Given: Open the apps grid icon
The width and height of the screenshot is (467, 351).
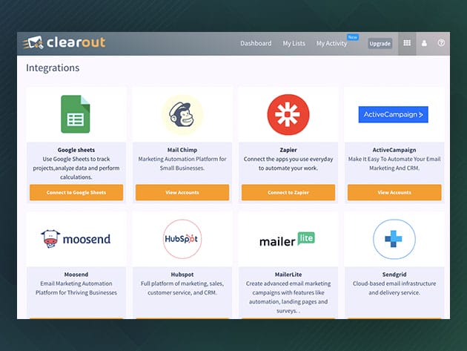Looking at the screenshot, I should (x=407, y=44).
